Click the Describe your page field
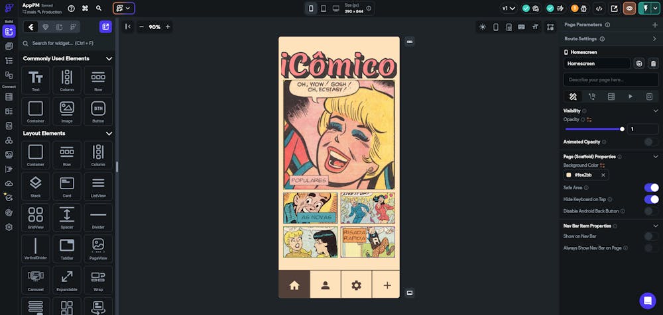Viewport: 663px width, 315px height. tap(611, 80)
